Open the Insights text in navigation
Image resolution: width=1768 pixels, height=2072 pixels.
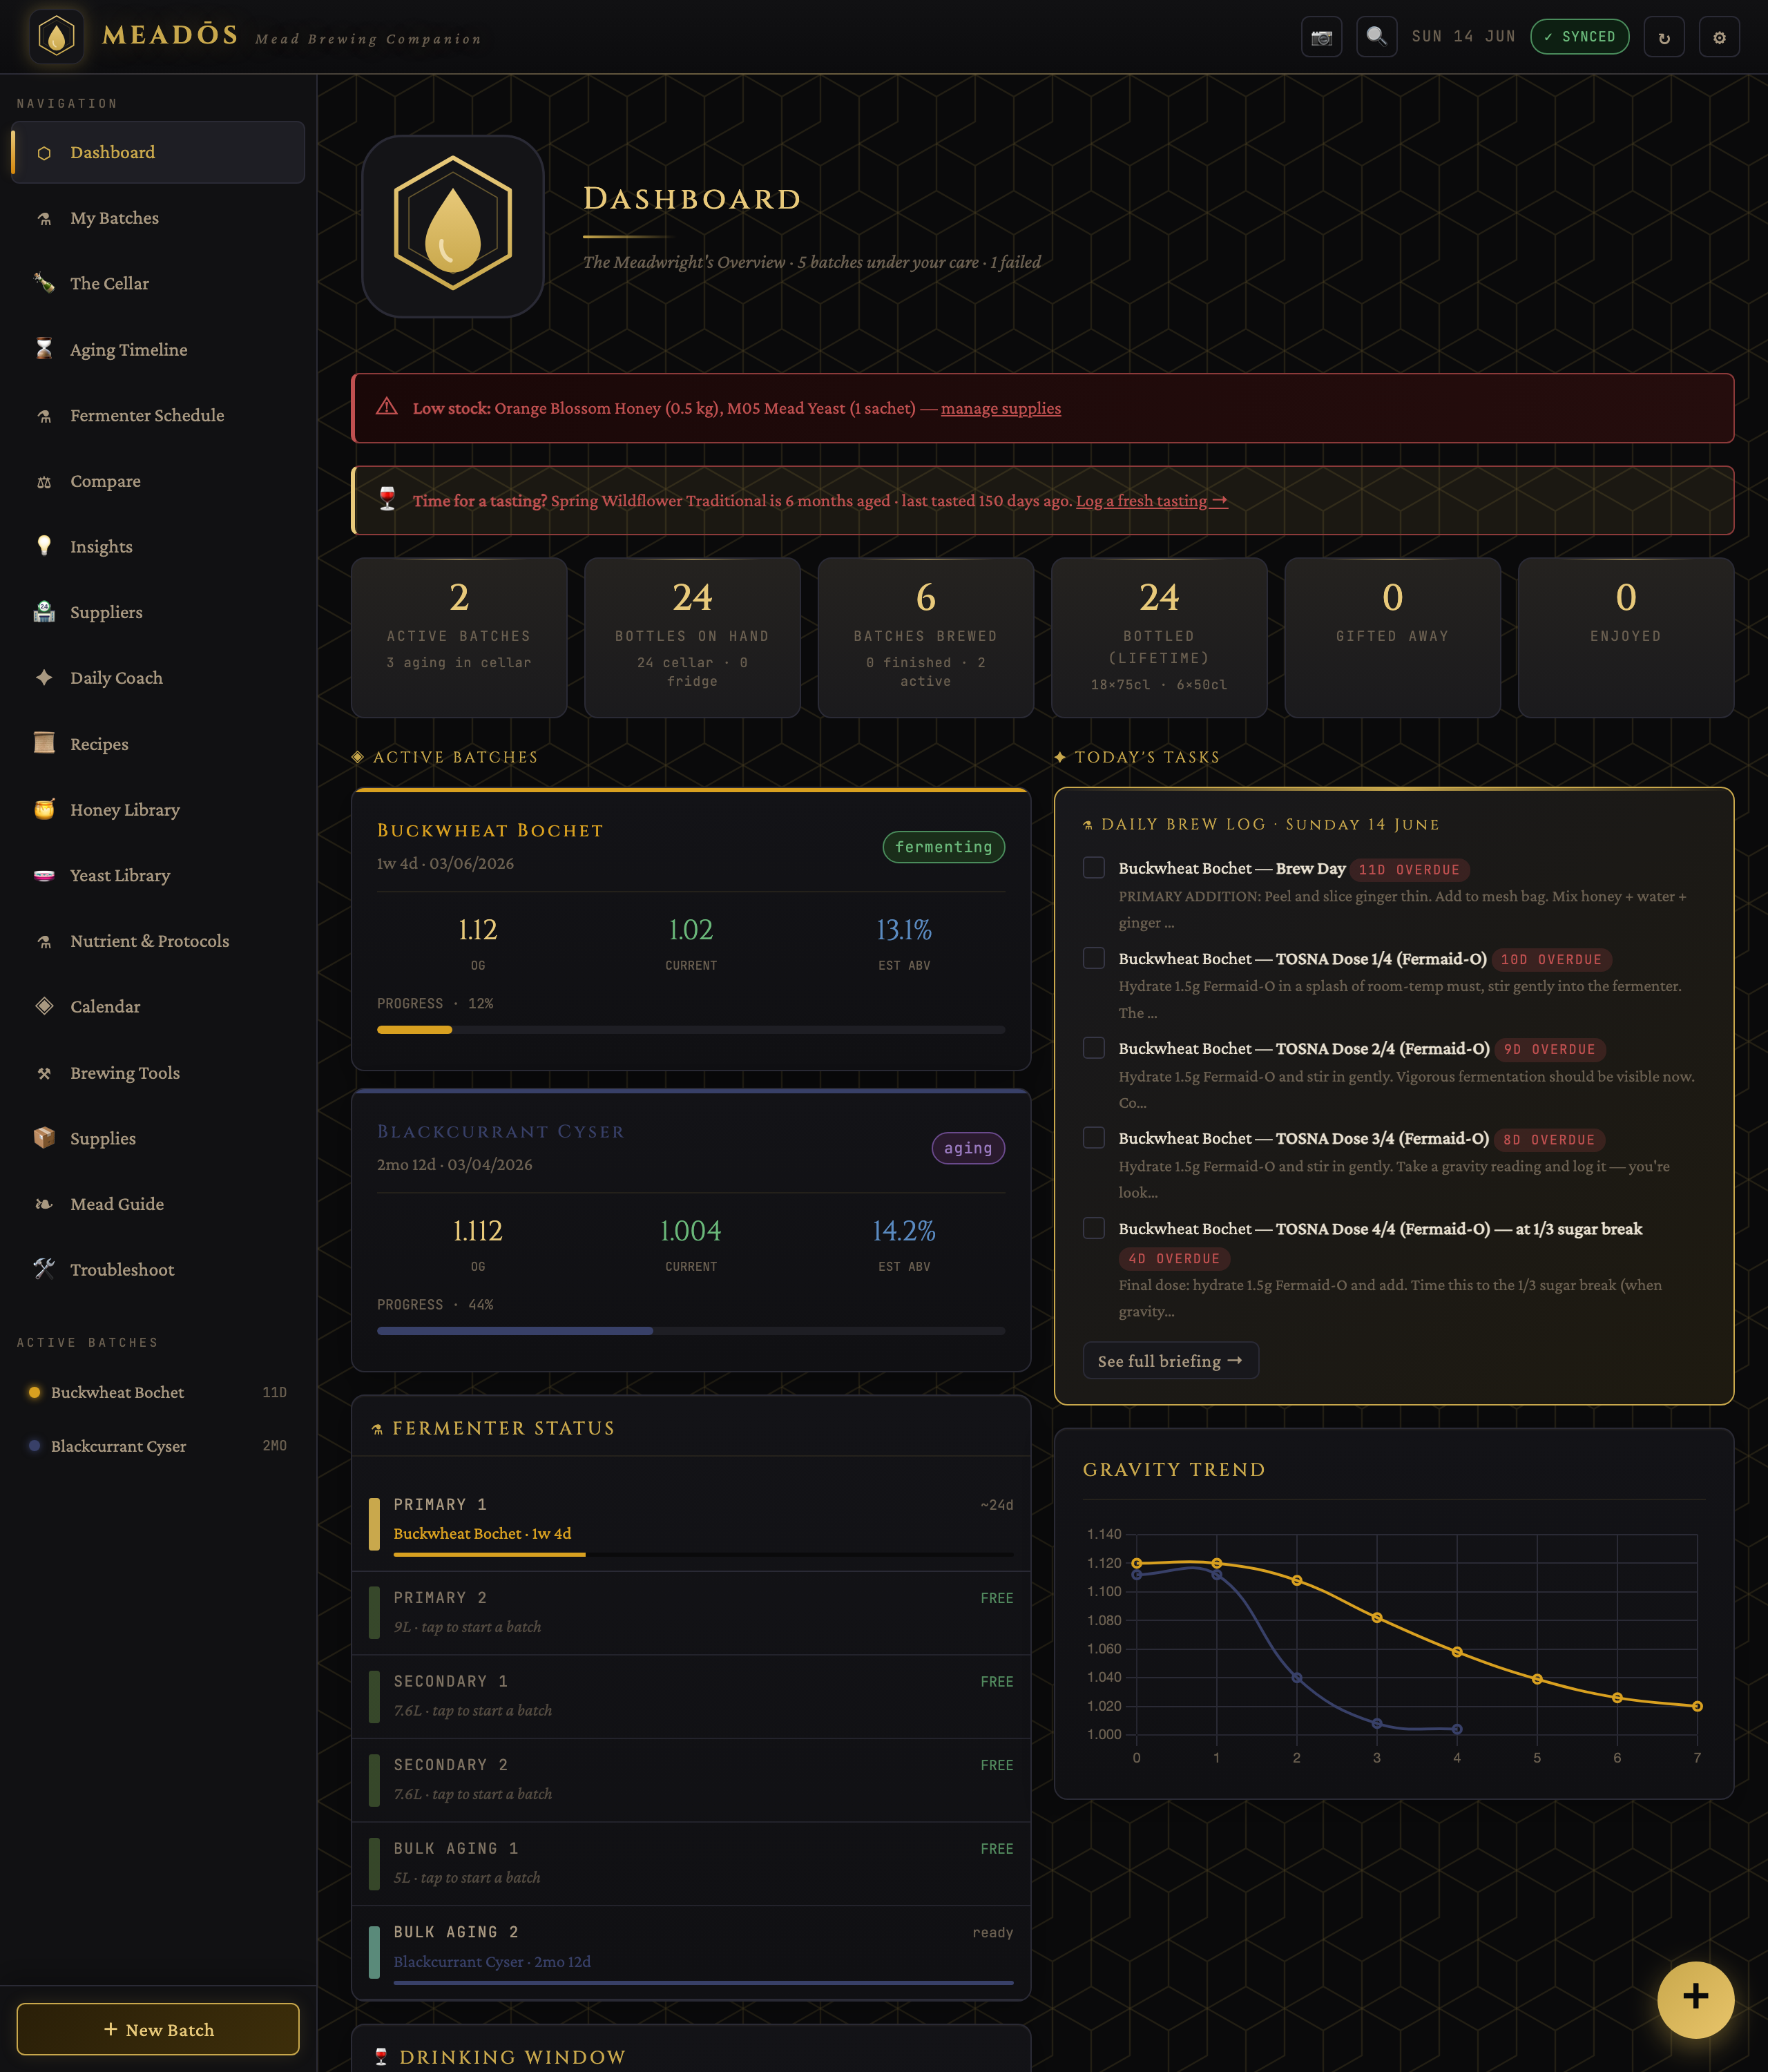click(101, 547)
